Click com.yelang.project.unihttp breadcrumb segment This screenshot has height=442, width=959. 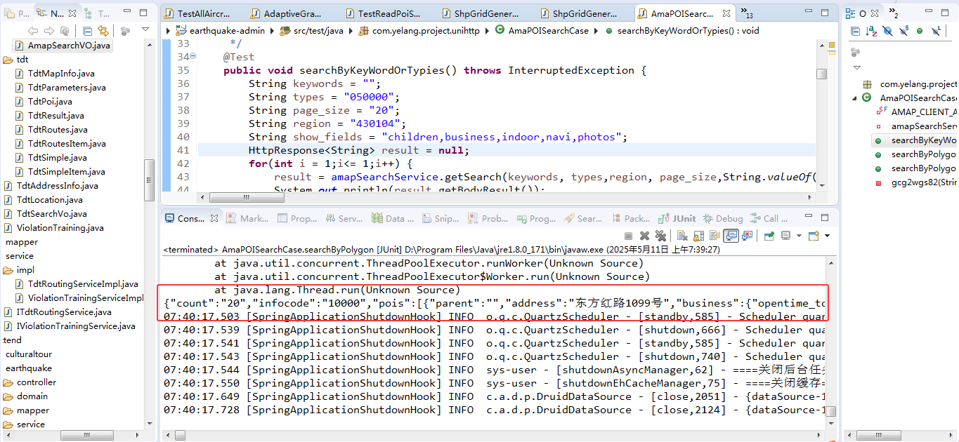click(x=419, y=30)
